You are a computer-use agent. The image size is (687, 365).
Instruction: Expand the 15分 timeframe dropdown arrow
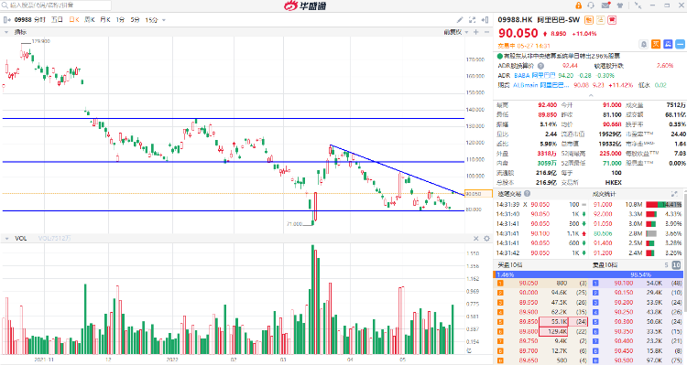(164, 20)
